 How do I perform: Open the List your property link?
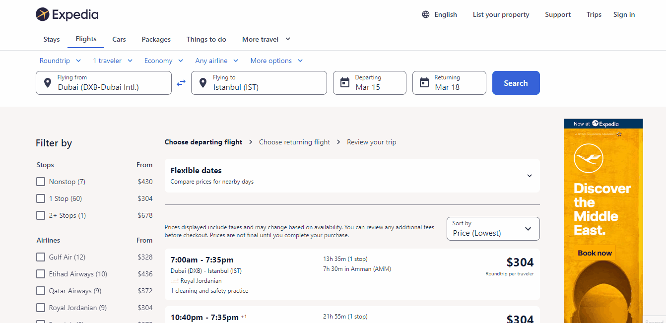click(x=501, y=14)
